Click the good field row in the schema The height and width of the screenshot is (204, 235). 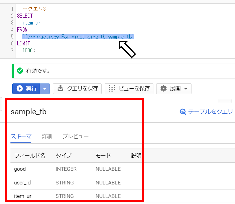tap(20, 169)
